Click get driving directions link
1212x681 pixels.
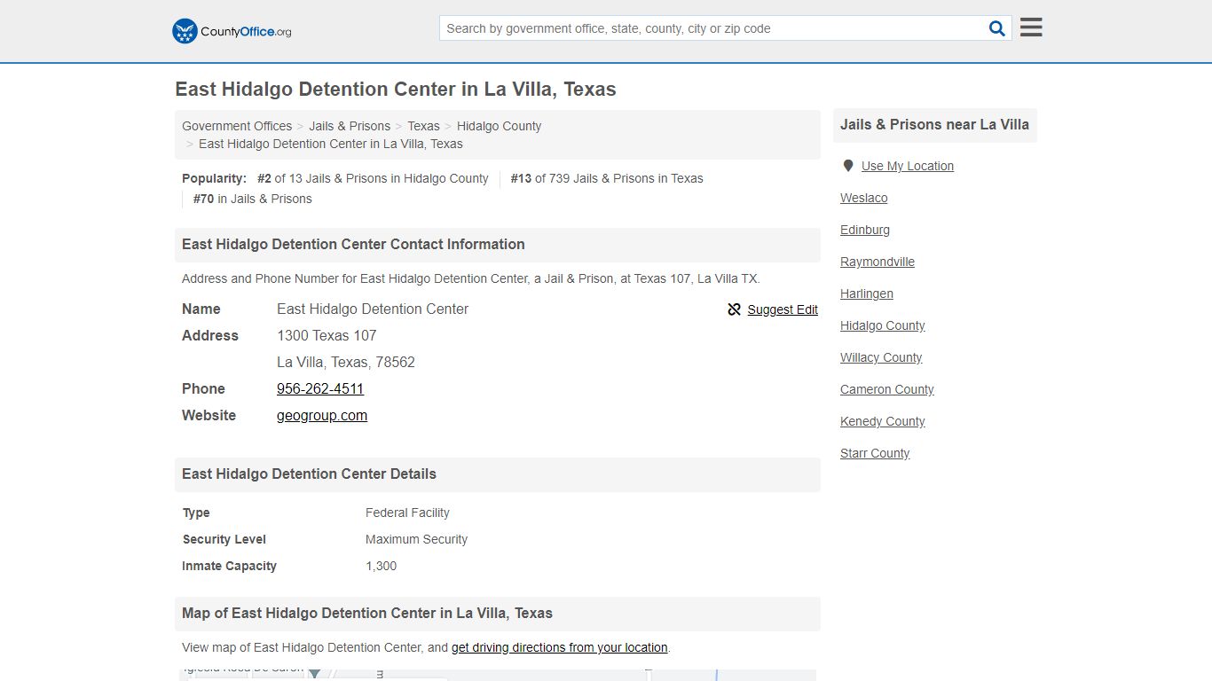point(560,647)
